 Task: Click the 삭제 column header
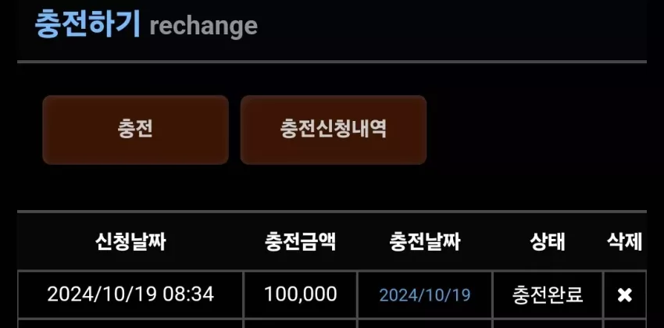624,242
